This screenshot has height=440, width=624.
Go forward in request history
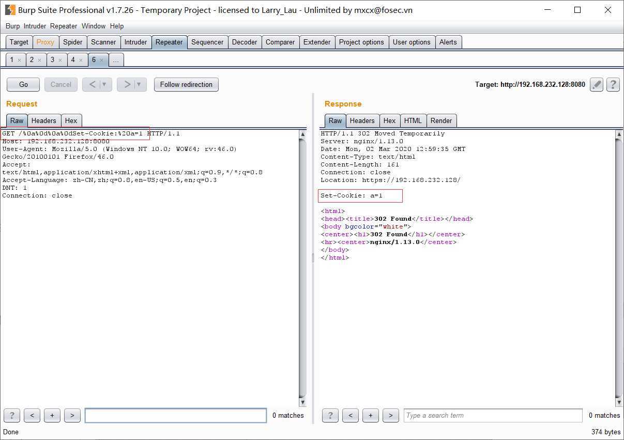point(127,84)
